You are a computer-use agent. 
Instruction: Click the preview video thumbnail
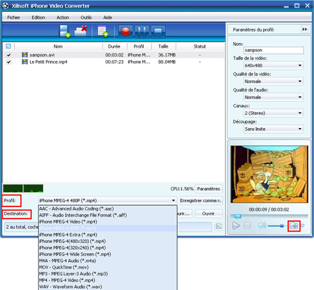point(269,174)
